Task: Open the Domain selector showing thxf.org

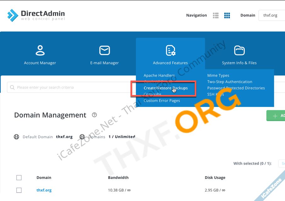Action: (x=272, y=15)
